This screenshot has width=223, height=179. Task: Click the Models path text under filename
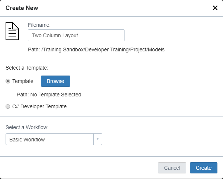(x=96, y=49)
